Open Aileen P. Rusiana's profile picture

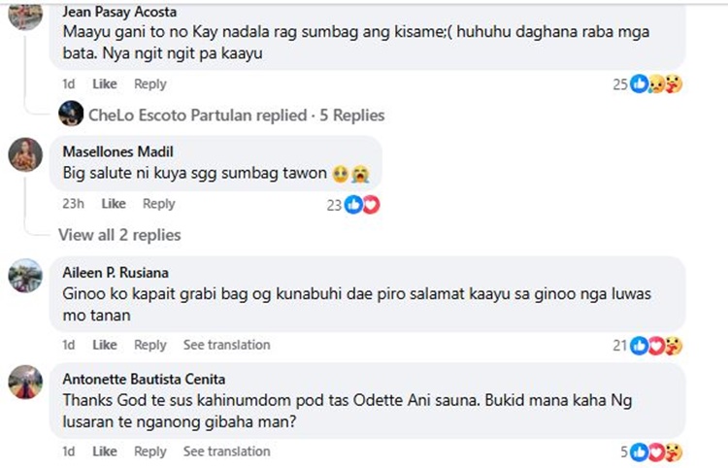25,276
